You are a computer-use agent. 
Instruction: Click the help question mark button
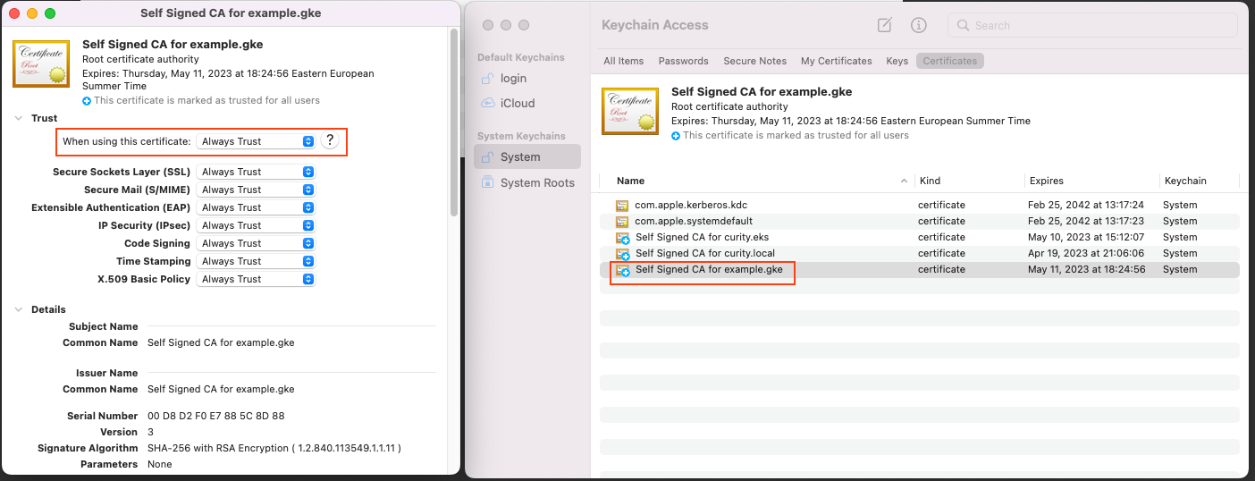click(x=330, y=140)
